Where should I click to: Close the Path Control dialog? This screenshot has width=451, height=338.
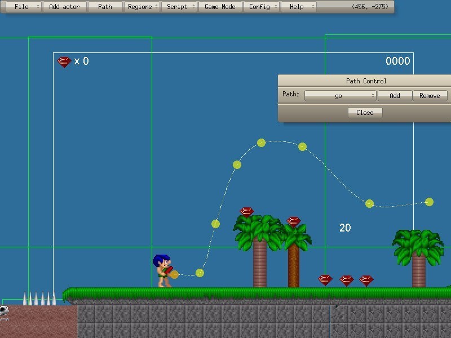click(x=365, y=112)
